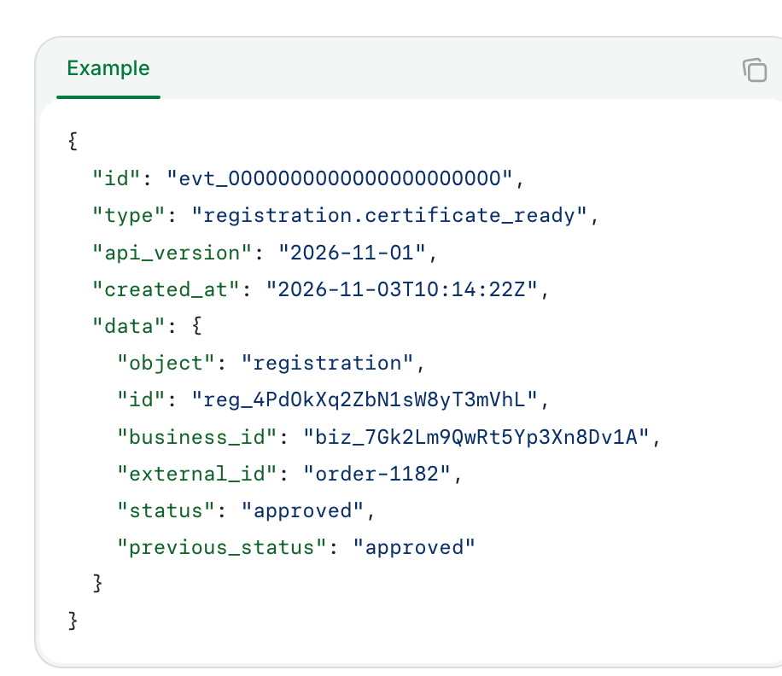
Task: Click the "biz_7Gk2Lm9QwRt5Yp3Xn8Dv1A" value
Action: (476, 437)
